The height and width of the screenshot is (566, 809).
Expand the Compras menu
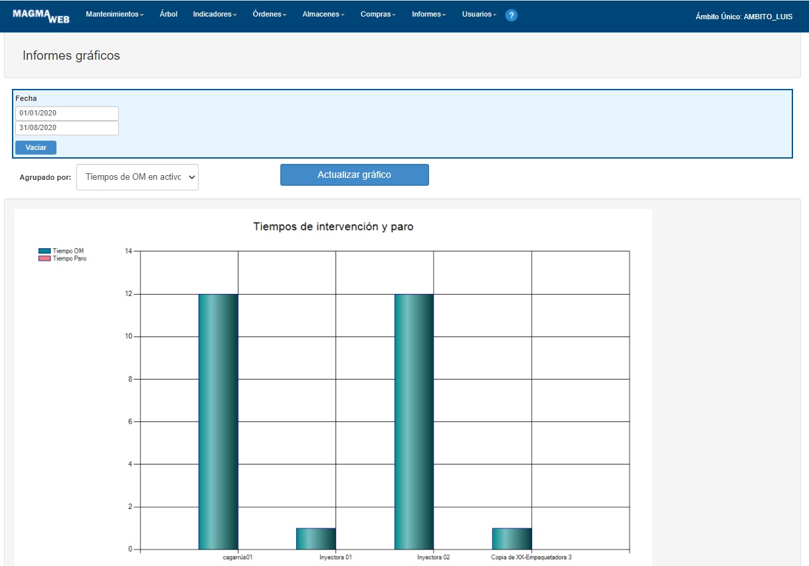[378, 14]
